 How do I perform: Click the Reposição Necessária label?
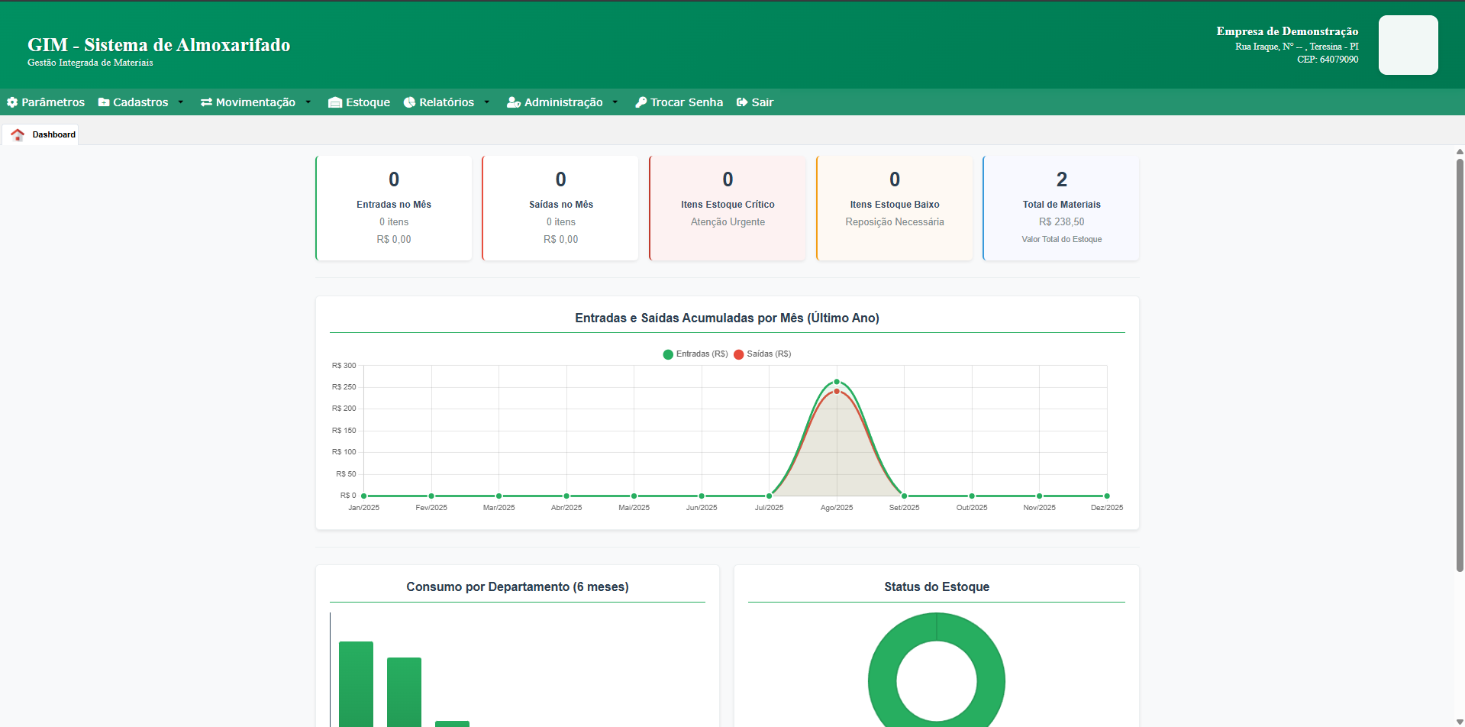[895, 222]
